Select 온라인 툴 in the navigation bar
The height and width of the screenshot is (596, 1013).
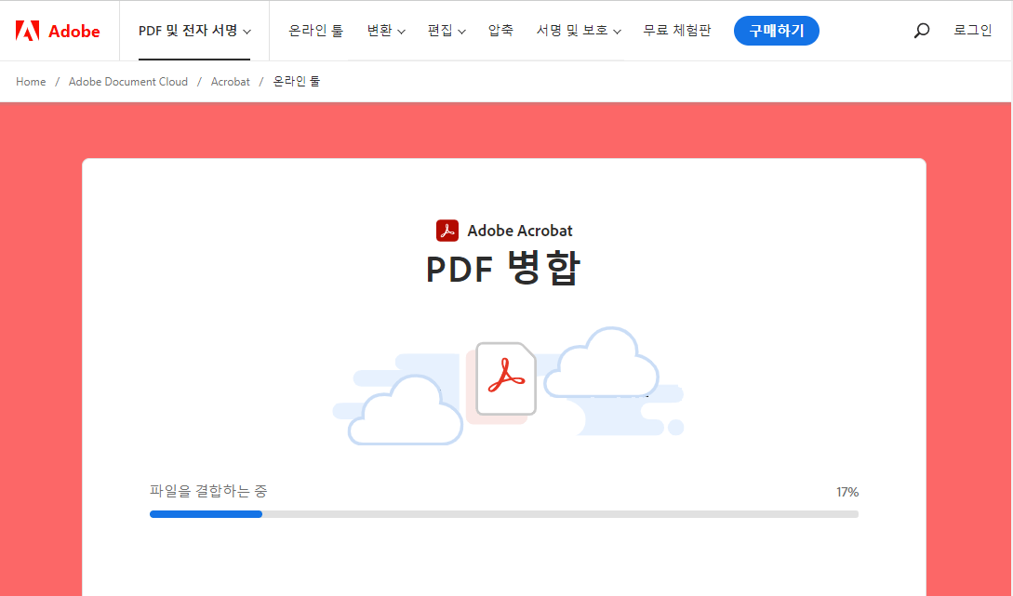pyautogui.click(x=314, y=30)
